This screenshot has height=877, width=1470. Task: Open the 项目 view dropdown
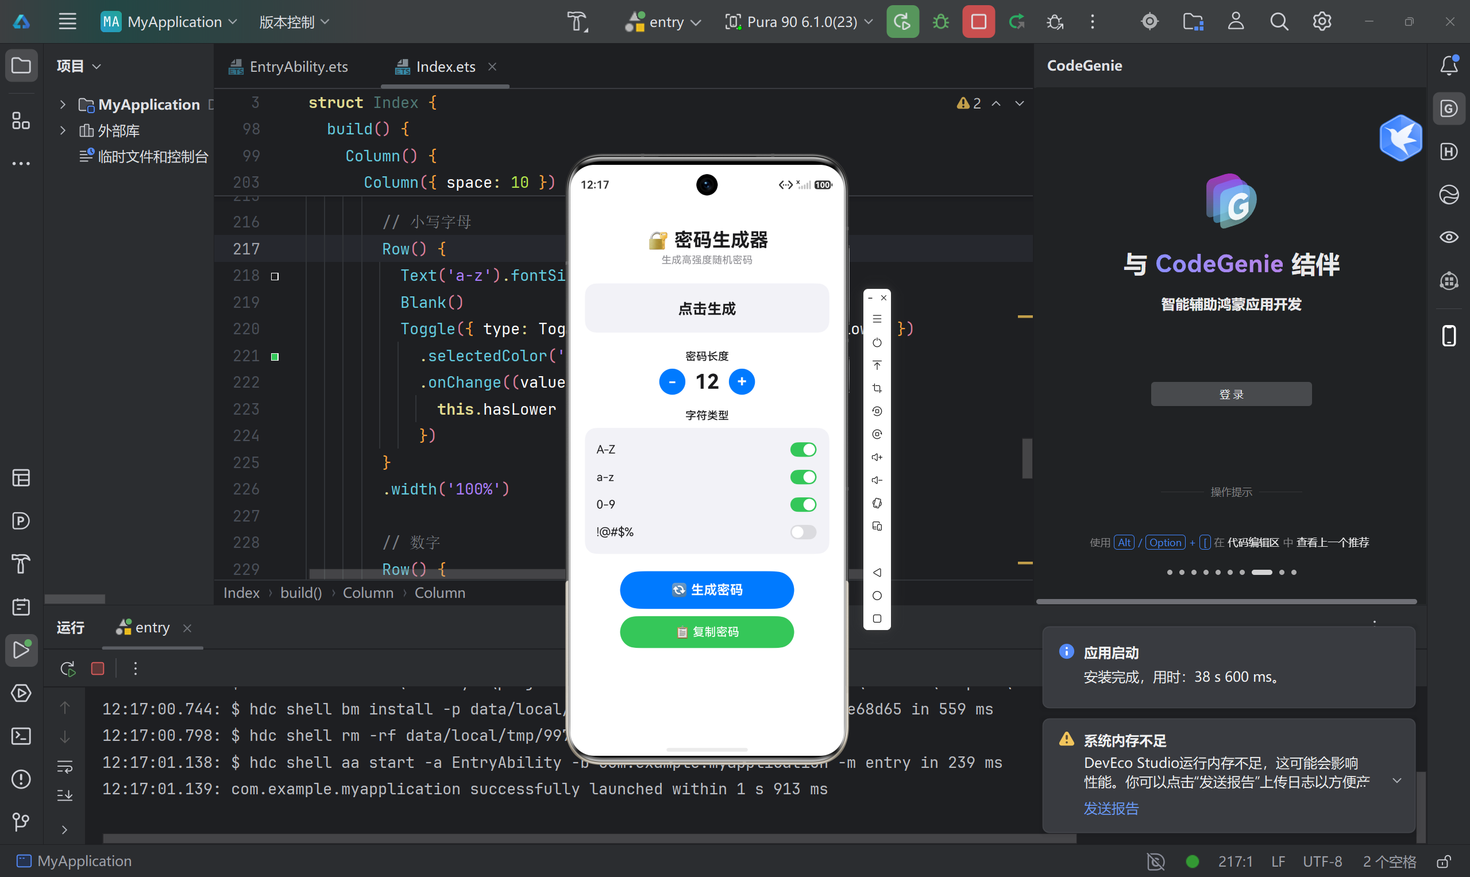[79, 66]
